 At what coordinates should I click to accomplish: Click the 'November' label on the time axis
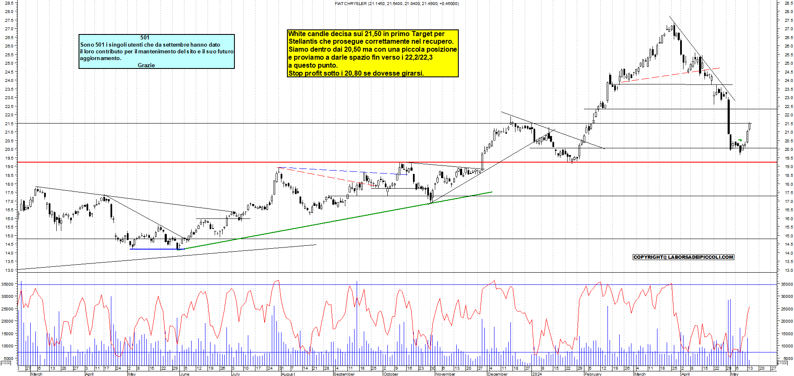[445, 374]
